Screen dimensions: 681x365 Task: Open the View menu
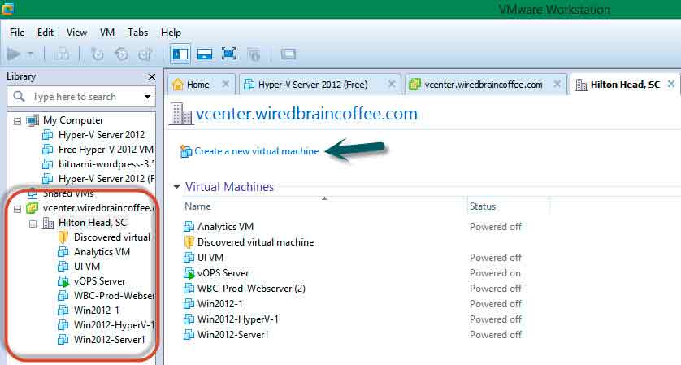tap(76, 33)
